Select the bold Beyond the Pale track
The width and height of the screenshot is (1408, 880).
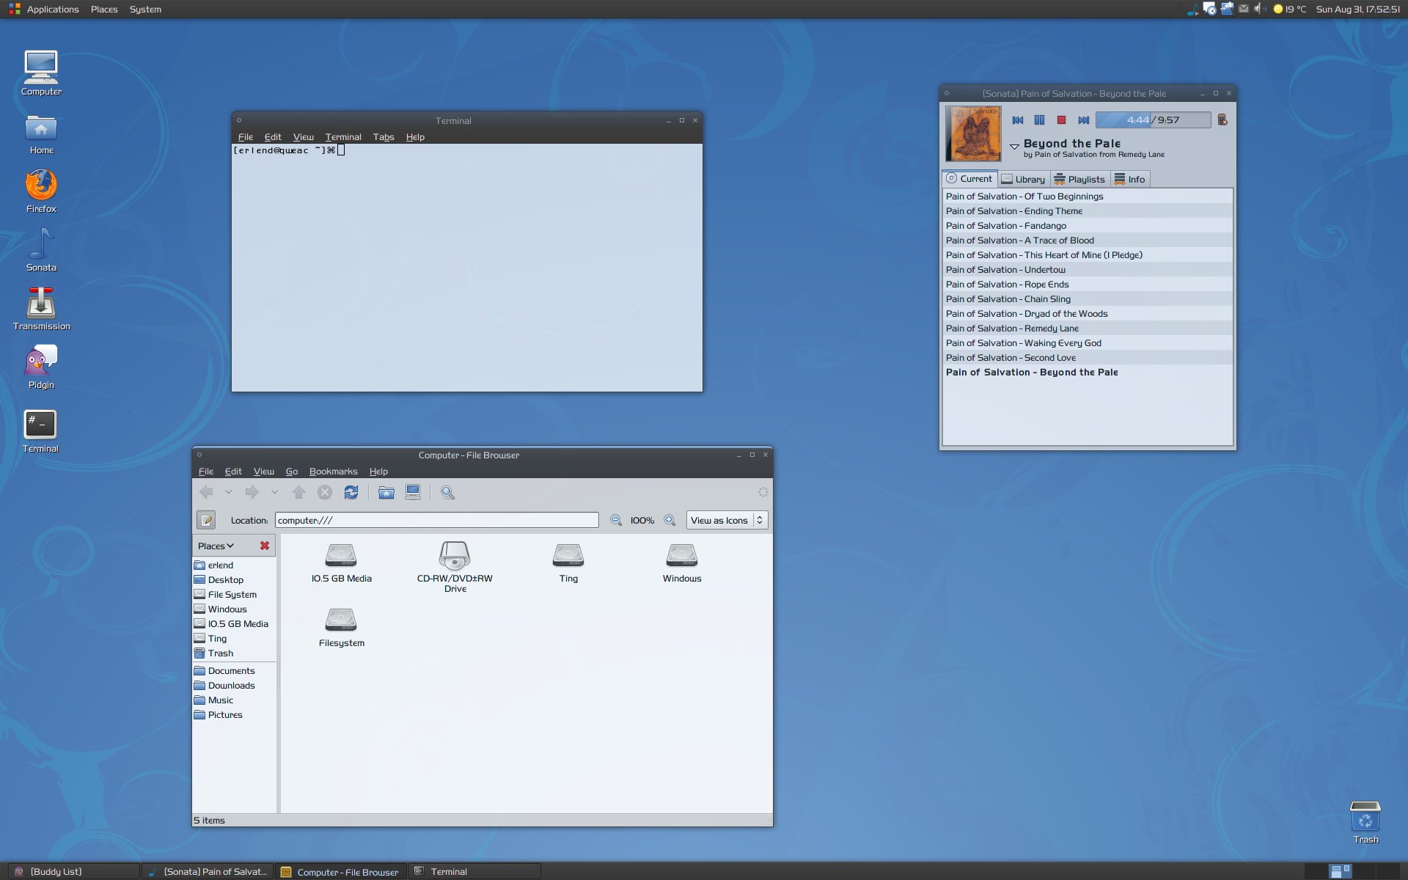click(x=1088, y=372)
